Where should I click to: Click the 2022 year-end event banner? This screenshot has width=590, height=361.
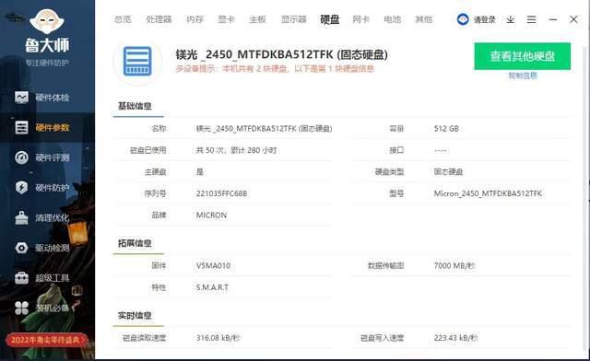(47, 341)
